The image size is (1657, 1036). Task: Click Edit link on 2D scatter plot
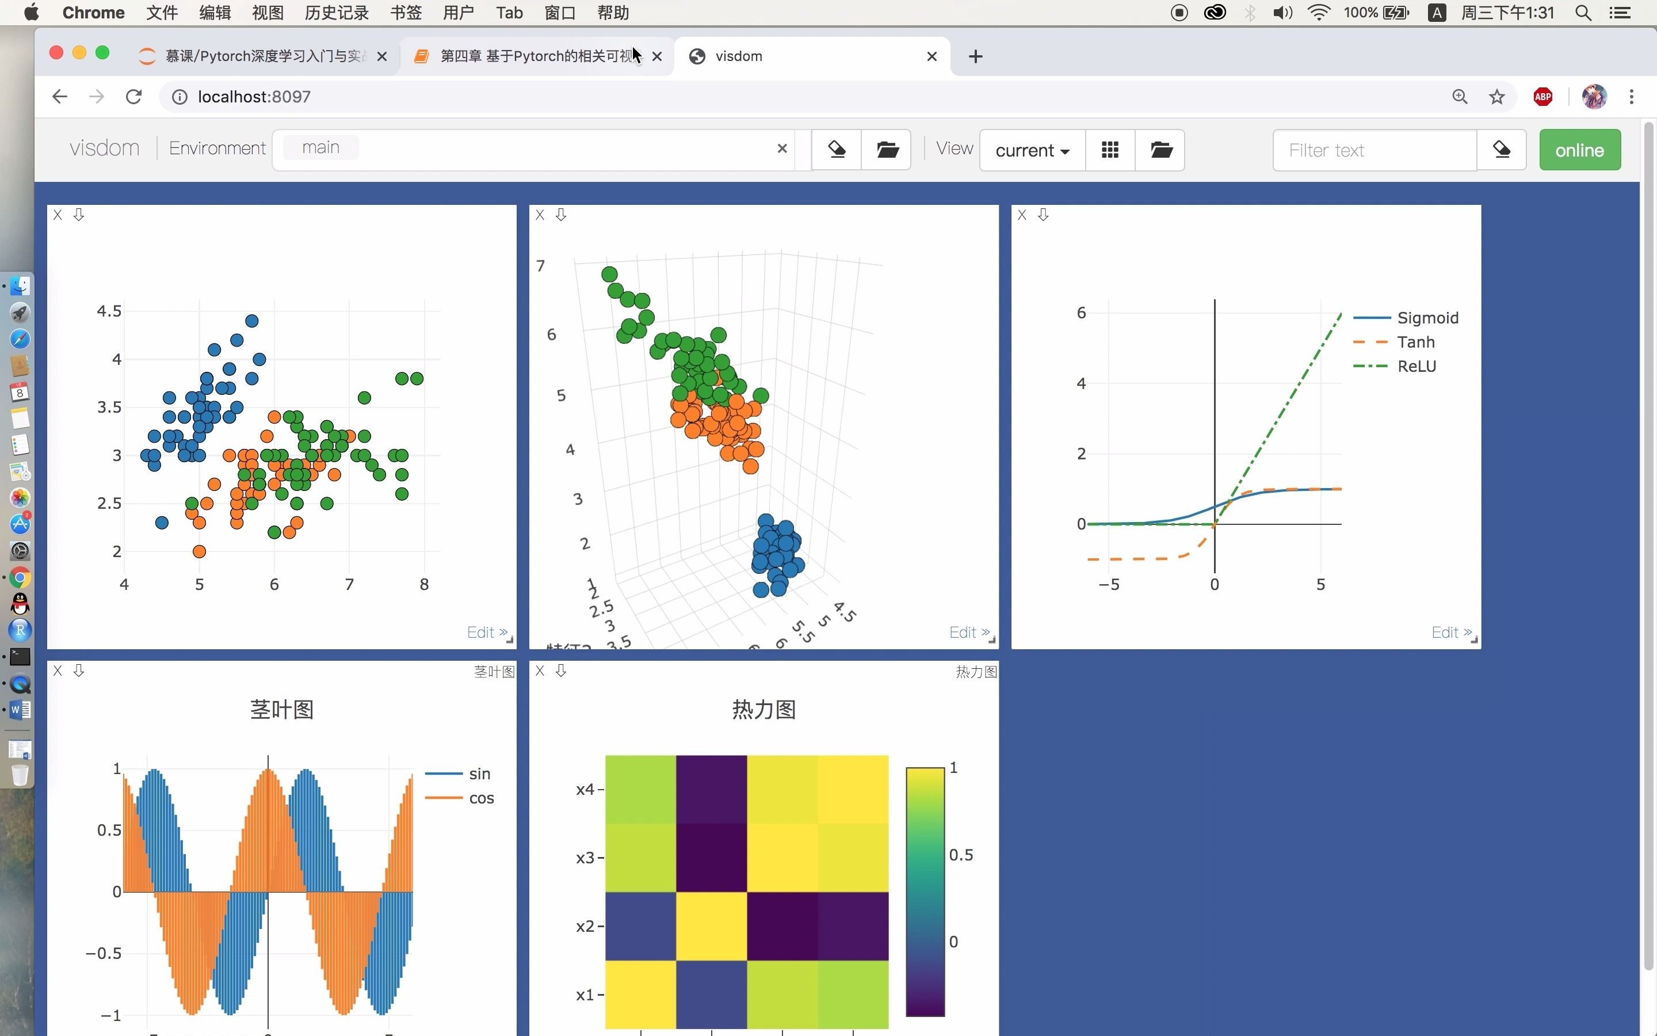tap(483, 633)
